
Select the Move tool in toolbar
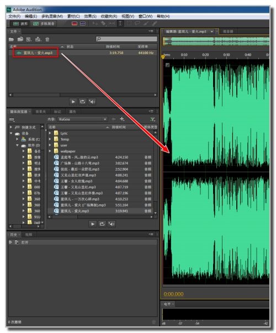click(x=95, y=23)
